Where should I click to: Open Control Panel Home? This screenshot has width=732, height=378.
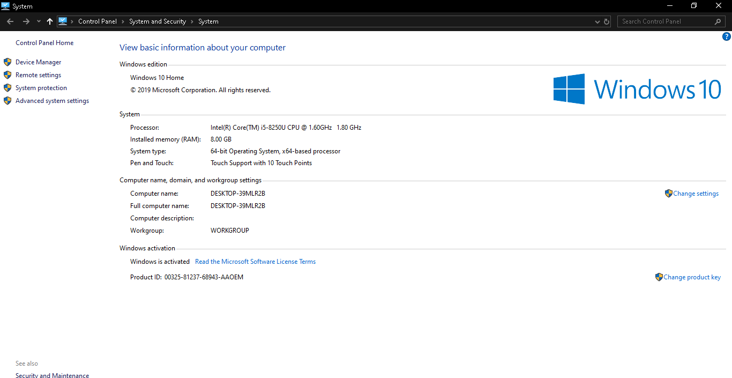(44, 43)
